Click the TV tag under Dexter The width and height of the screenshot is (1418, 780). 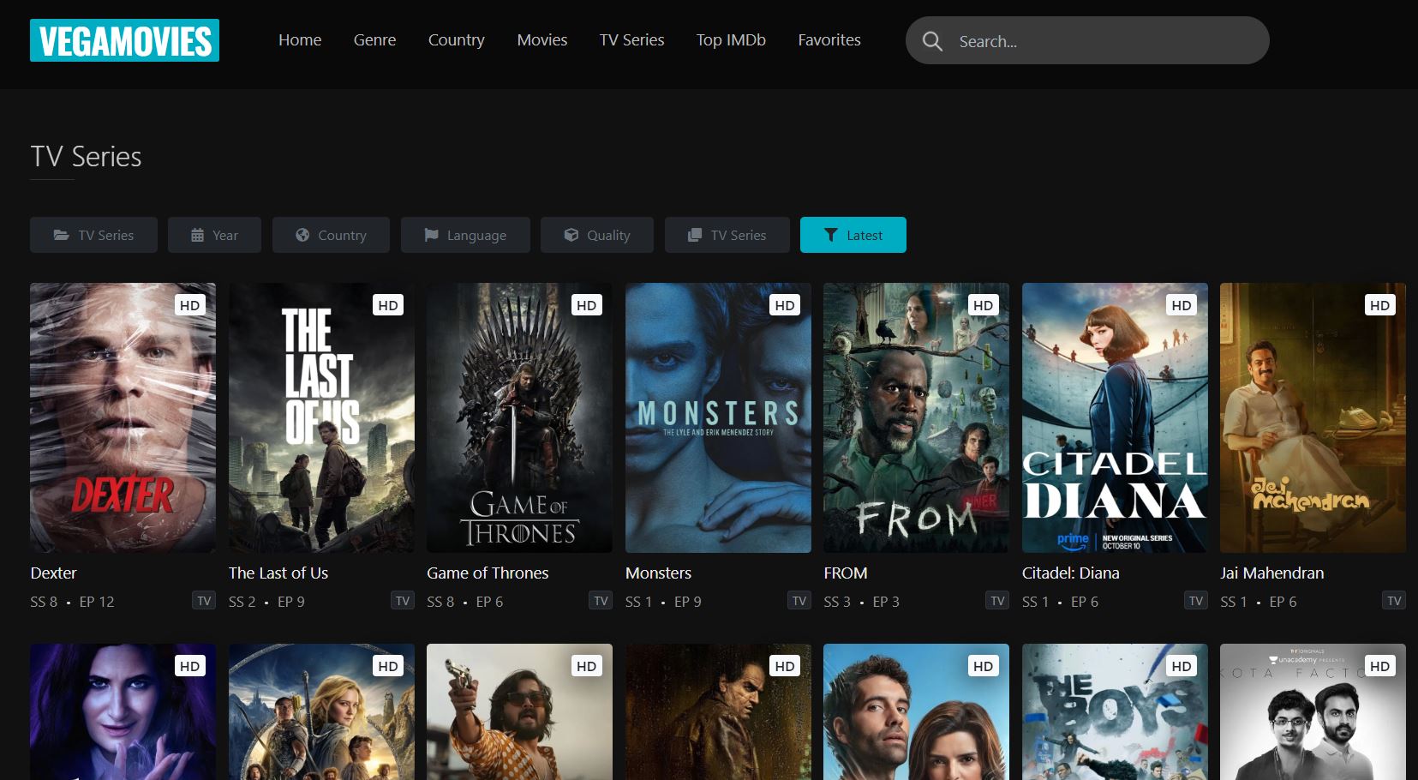(204, 601)
